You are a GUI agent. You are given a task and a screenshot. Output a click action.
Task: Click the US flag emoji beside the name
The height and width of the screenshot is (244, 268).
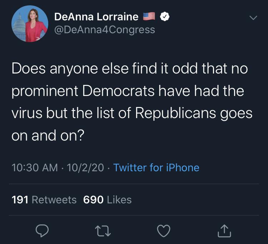pos(149,16)
